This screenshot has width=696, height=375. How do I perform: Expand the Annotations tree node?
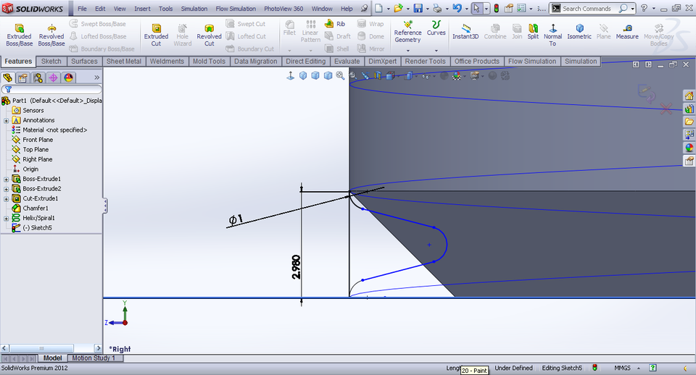(x=7, y=121)
